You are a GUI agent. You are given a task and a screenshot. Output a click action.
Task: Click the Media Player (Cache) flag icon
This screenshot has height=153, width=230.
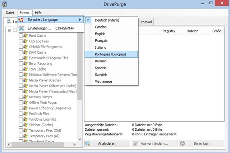point(26,80)
